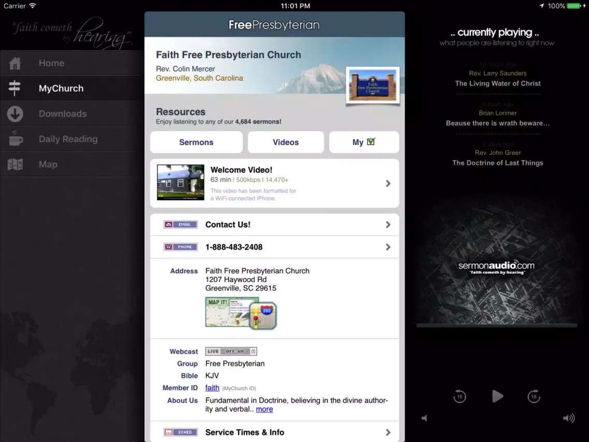Tap the more link in About Us
Screen dimensions: 589x442
264,409
